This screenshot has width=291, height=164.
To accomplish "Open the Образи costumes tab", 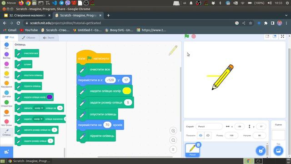I will (x=29, y=37).
